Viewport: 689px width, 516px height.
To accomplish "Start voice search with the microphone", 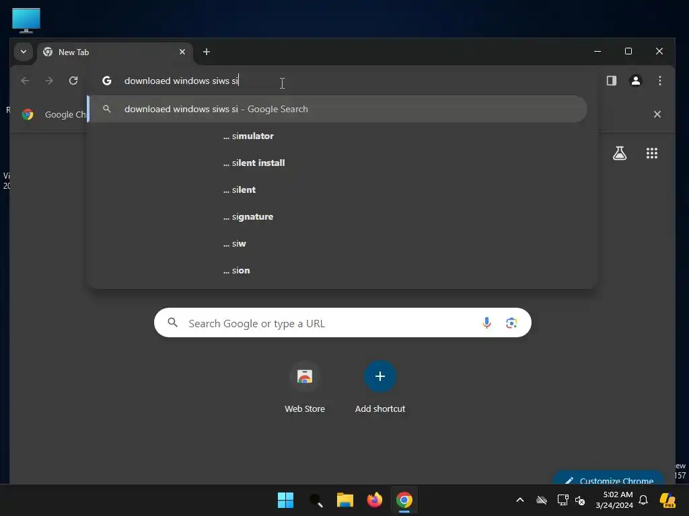I will pyautogui.click(x=486, y=323).
